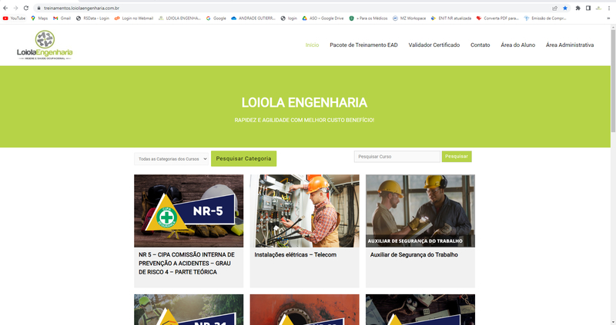Open the Gmail bookmark
Image resolution: width=616 pixels, height=325 pixels.
[62, 18]
